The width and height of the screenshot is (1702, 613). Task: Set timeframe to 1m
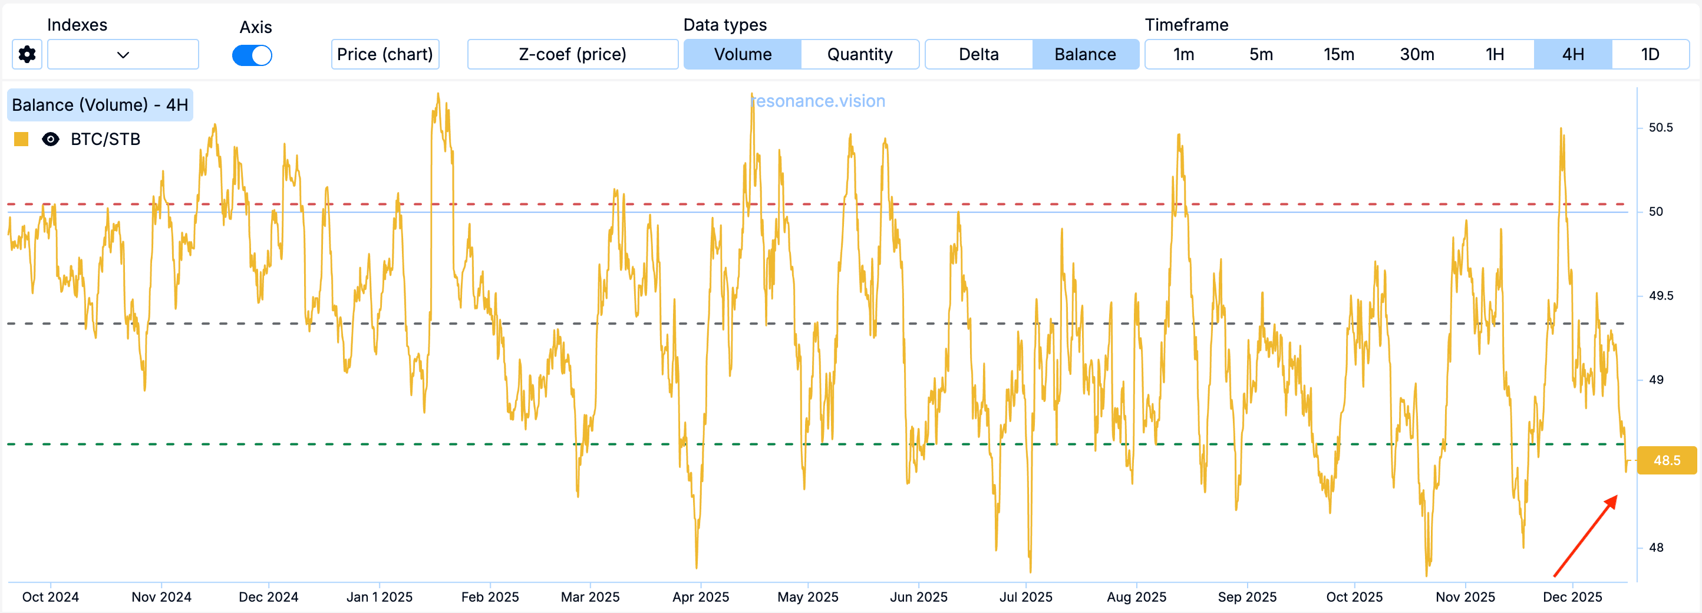(x=1183, y=54)
